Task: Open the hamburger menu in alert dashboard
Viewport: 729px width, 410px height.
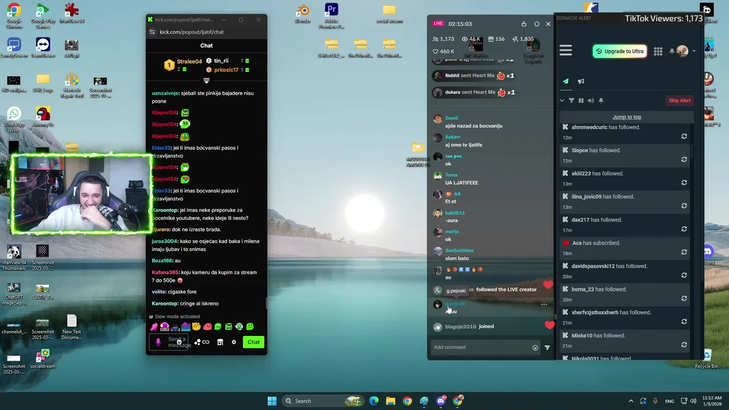Action: 566,51
